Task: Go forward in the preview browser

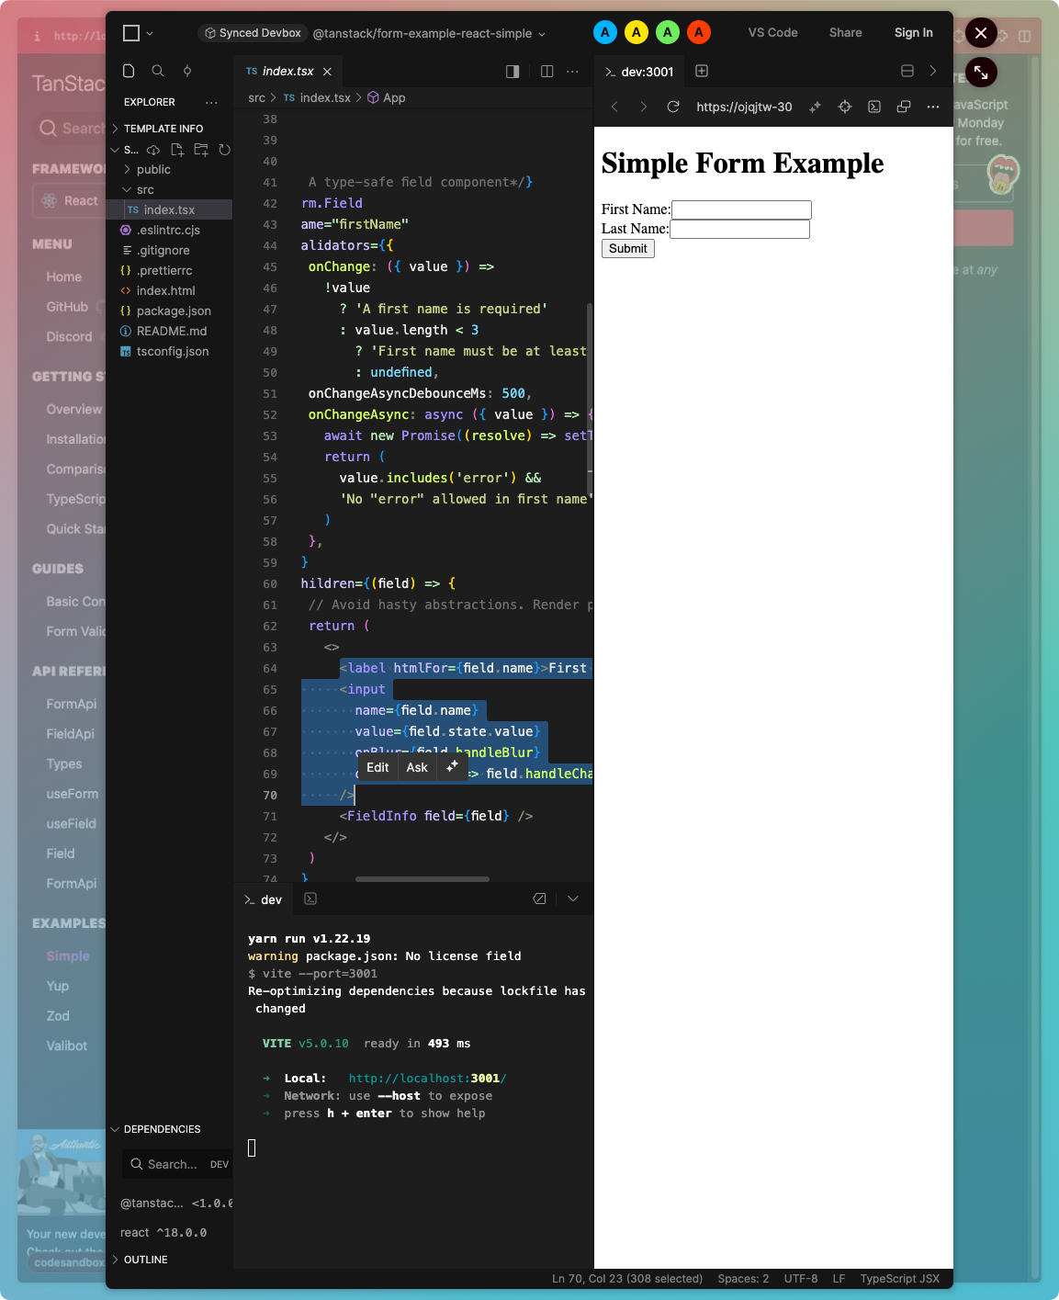Action: (644, 107)
